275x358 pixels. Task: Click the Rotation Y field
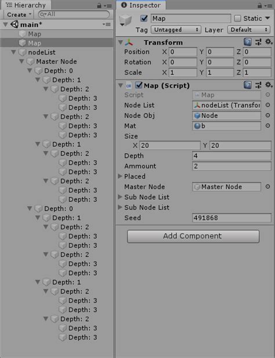click(x=220, y=62)
